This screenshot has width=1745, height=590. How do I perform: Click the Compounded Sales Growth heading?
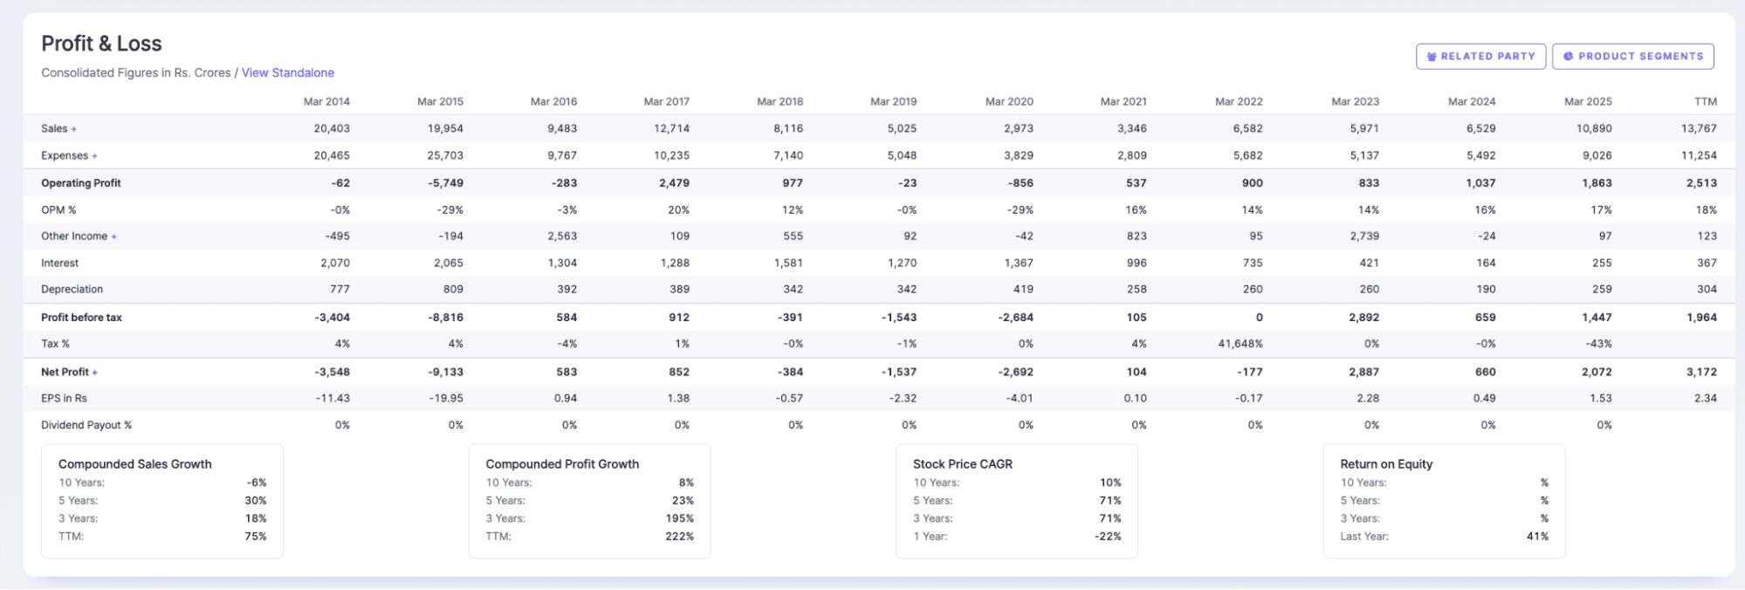134,463
